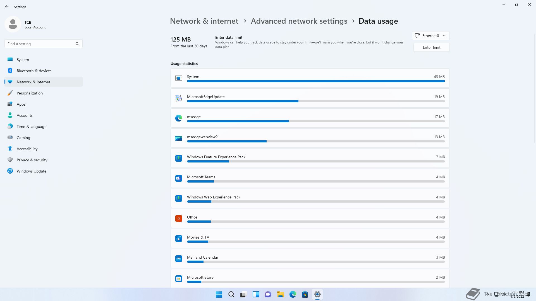Click the search magnifier in Find a setting
The image size is (536, 301).
click(x=77, y=44)
